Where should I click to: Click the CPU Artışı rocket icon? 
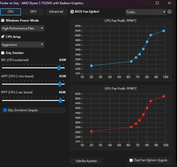coord(3,37)
